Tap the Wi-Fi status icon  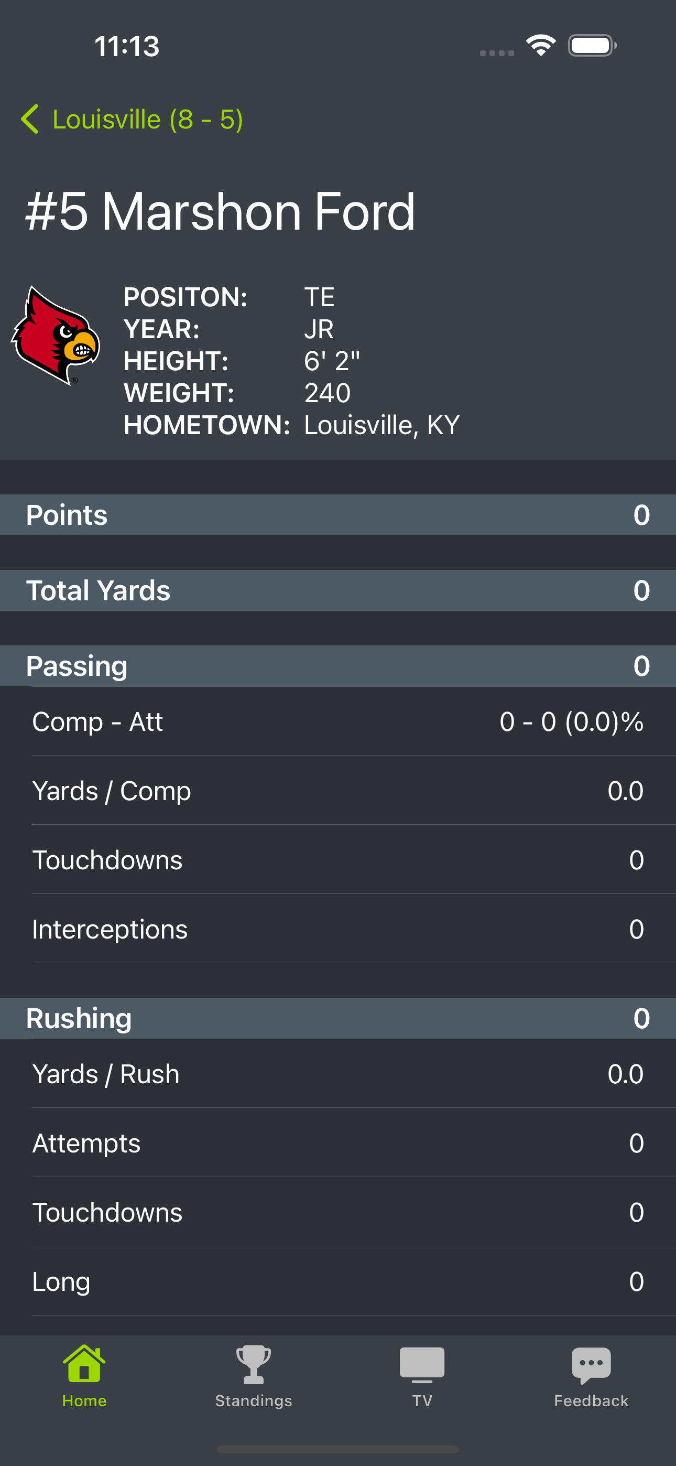click(x=541, y=46)
